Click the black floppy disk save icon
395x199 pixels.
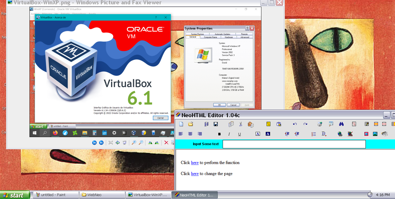tap(216, 124)
